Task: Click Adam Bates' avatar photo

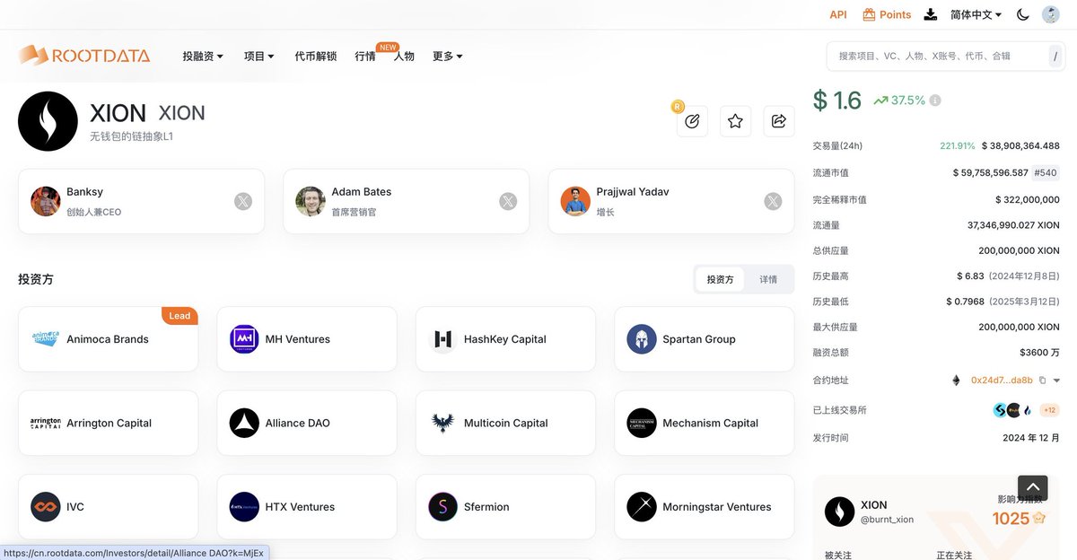Action: tap(311, 201)
